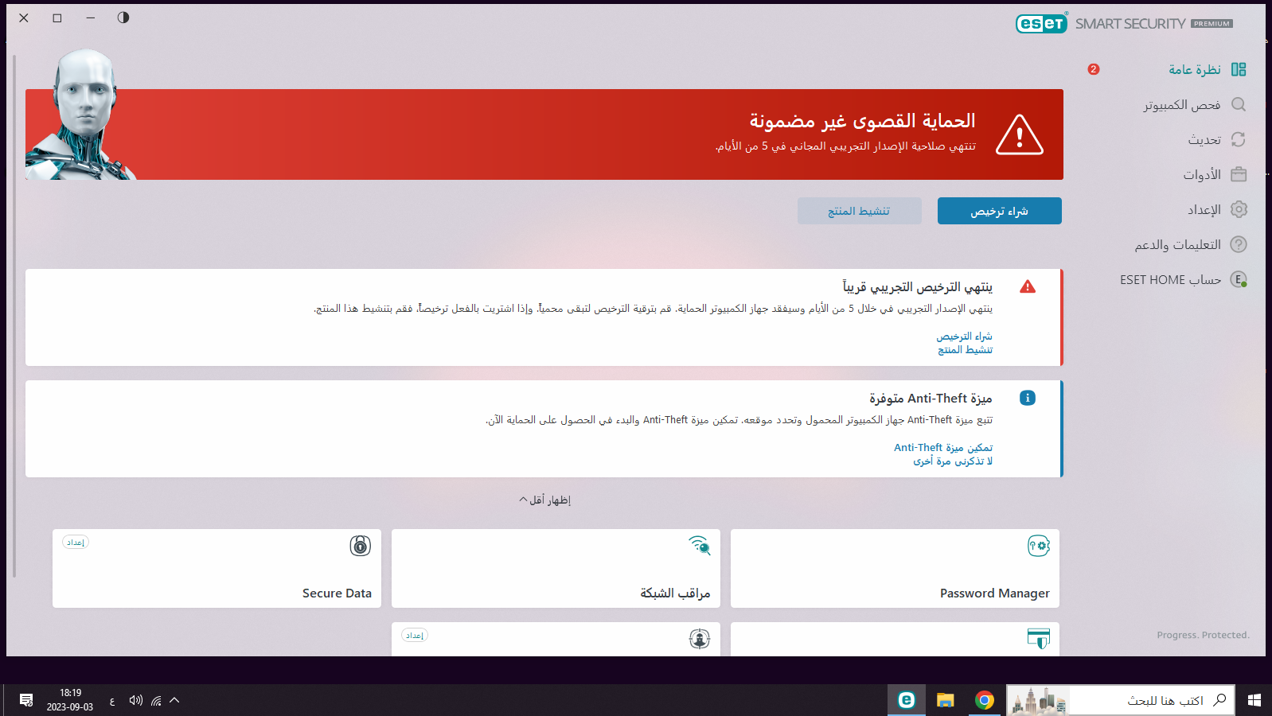Click the red alert icon on trial expiry notice
1272x716 pixels.
pyautogui.click(x=1028, y=286)
